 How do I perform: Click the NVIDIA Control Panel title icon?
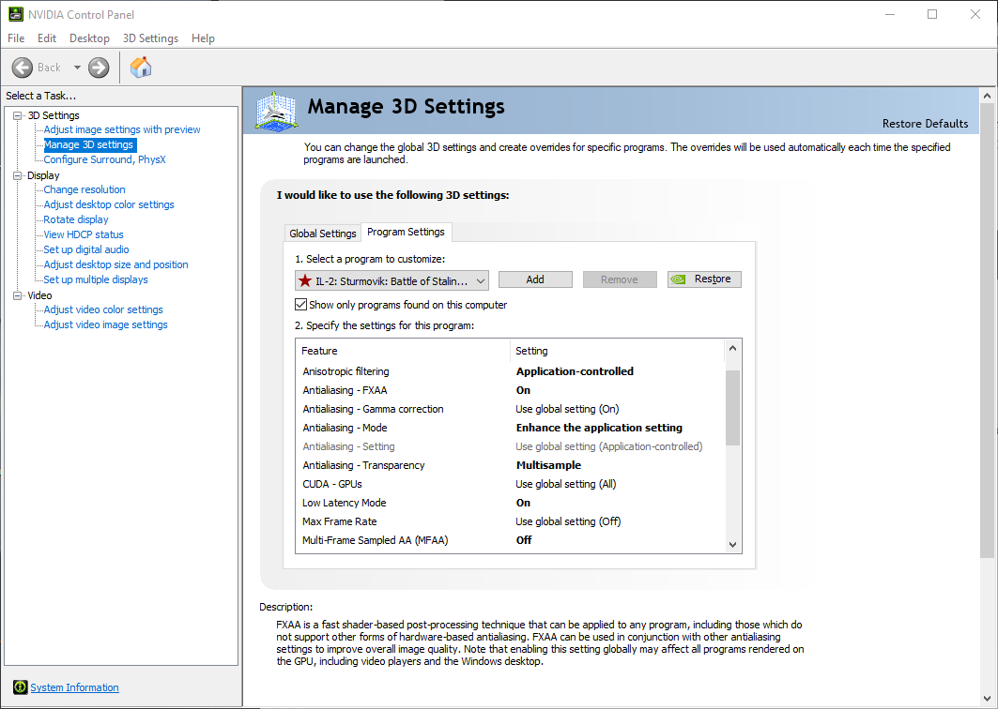tap(15, 14)
